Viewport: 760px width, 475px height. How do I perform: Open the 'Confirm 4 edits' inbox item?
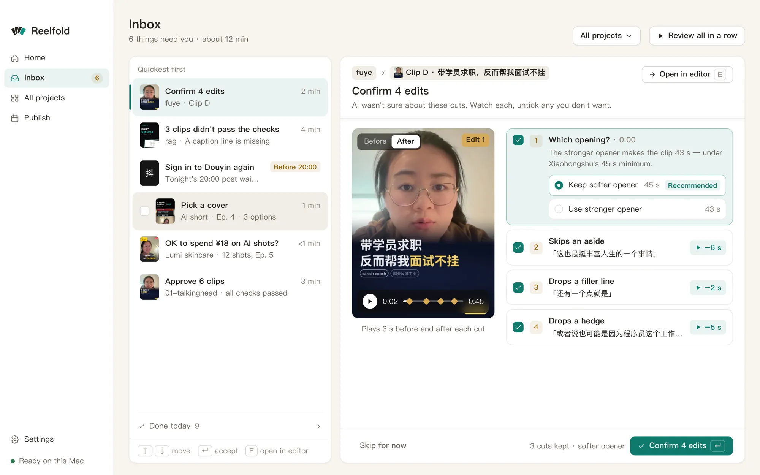click(x=230, y=97)
